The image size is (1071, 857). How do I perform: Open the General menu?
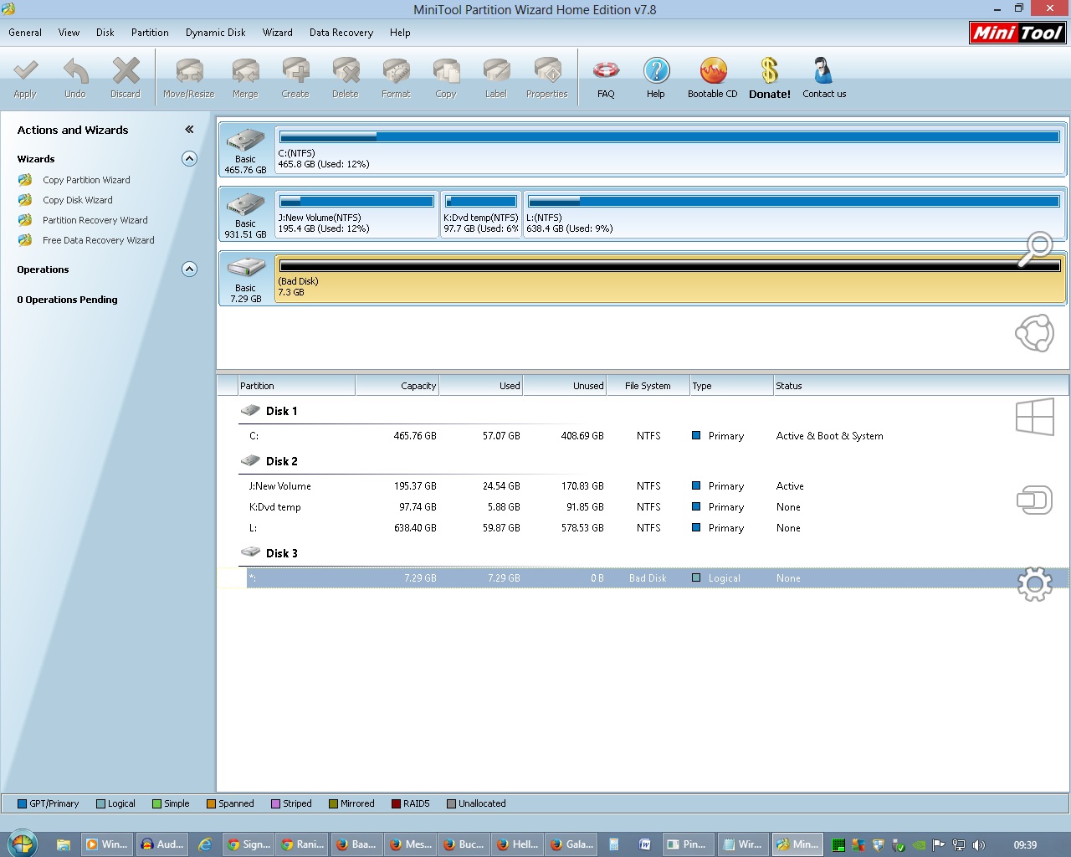pos(25,33)
